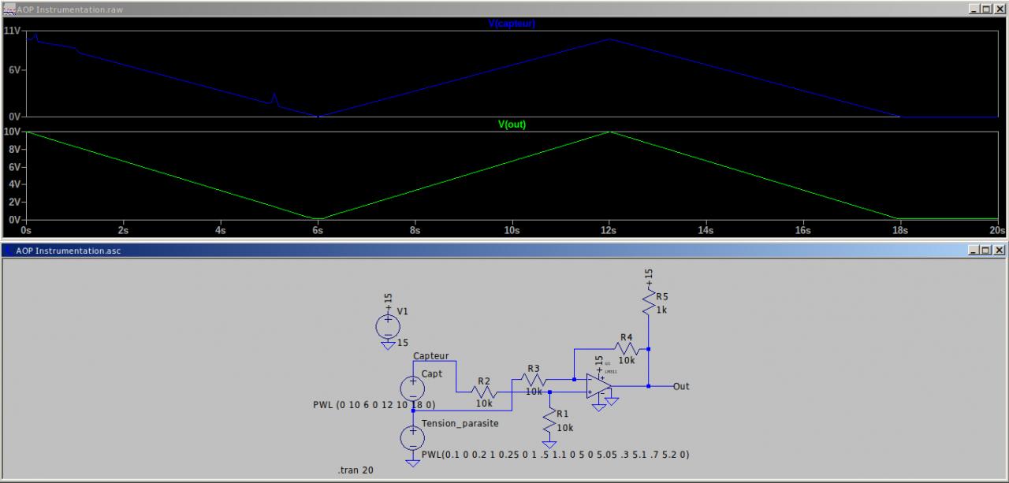Screen dimensions: 1009x483
Task: Click the Capt name label
Action: click(x=432, y=373)
